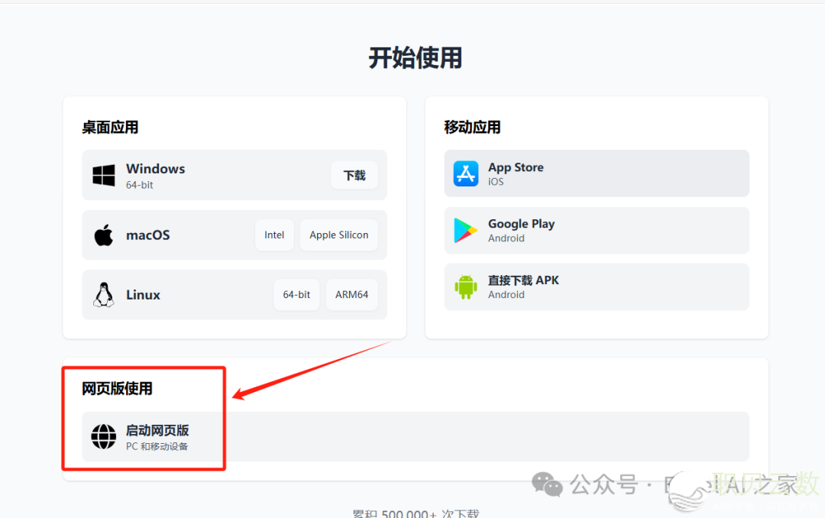The width and height of the screenshot is (825, 518).
Task: Click the Linux label text
Action: tap(143, 295)
